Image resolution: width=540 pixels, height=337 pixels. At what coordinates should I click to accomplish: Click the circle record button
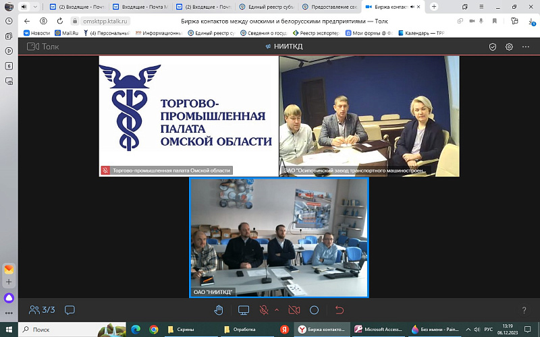[314, 310]
